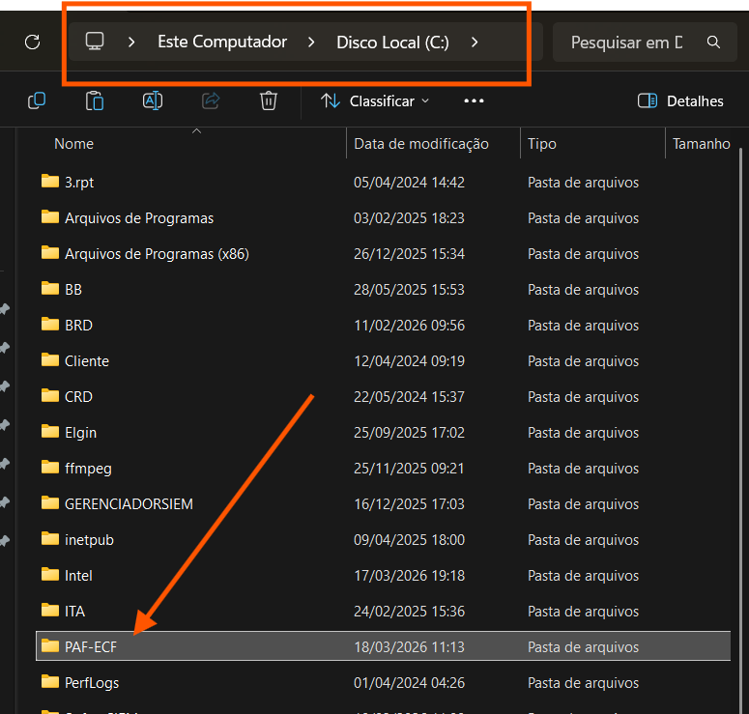The width and height of the screenshot is (749, 714).
Task: Click the Copy icon in the toolbar
Action: [37, 100]
